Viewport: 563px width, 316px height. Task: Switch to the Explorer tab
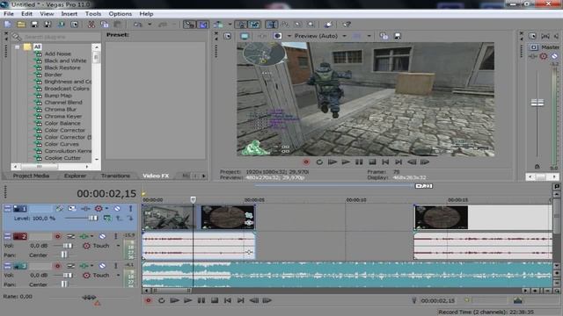(75, 176)
